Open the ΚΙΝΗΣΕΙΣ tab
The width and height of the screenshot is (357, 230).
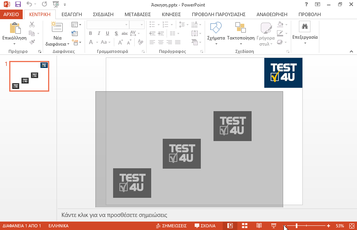tap(171, 14)
